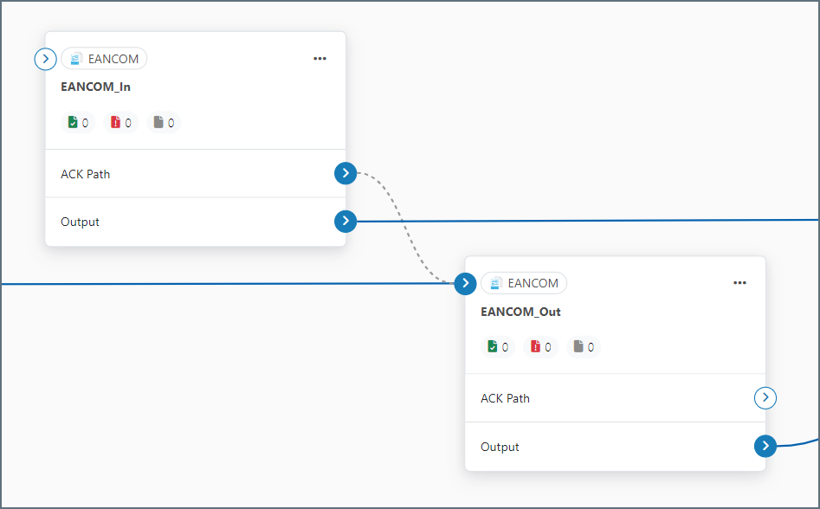Screen dimensions: 820x509
Task: Click the EANCOM_Out input port arrow
Action: 465,283
